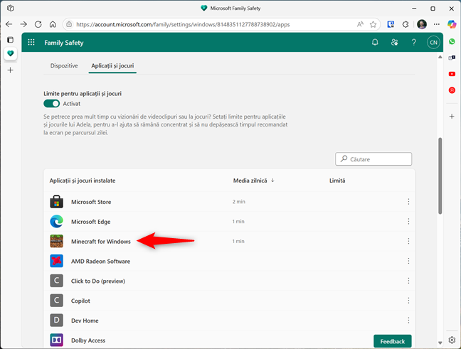Click the Limită column header

coord(337,181)
